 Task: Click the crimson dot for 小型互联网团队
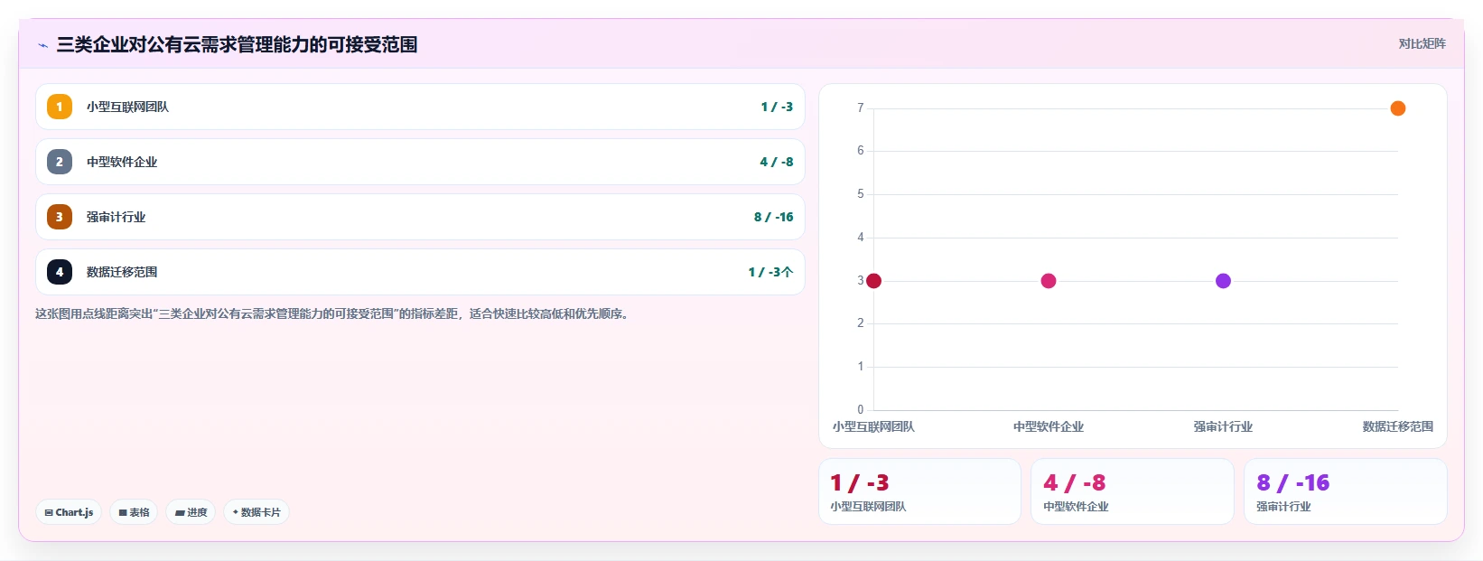click(873, 281)
